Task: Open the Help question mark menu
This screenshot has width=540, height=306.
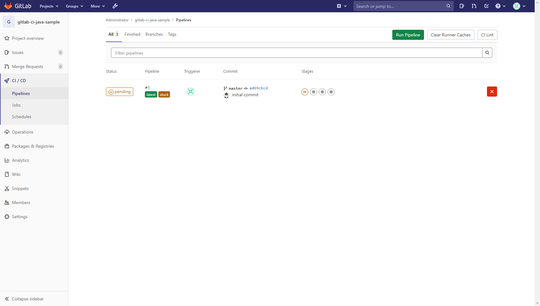Action: pyautogui.click(x=500, y=6)
